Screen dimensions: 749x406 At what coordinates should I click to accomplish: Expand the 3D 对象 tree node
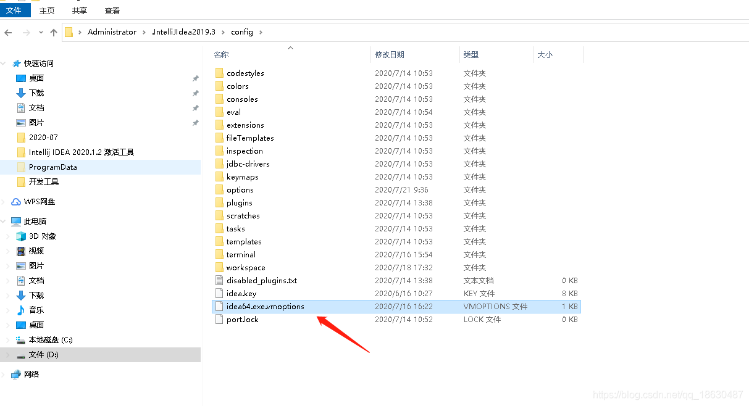tap(8, 236)
